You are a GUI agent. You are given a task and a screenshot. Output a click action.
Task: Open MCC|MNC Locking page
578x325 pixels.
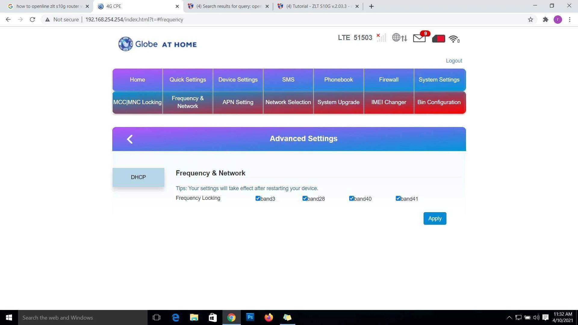coord(137,102)
